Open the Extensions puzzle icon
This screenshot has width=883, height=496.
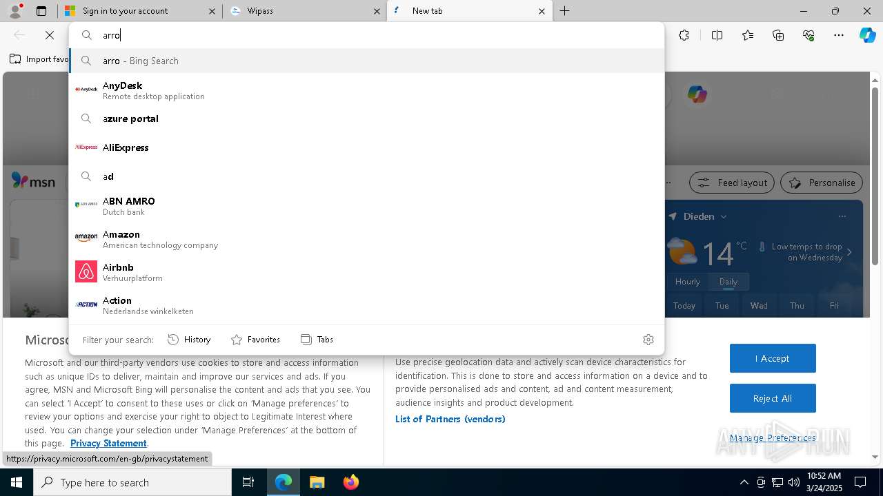pos(684,35)
